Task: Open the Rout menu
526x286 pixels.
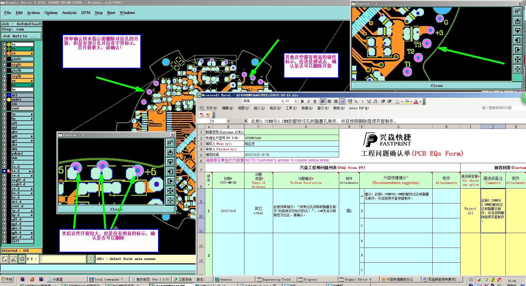Action: pos(111,13)
